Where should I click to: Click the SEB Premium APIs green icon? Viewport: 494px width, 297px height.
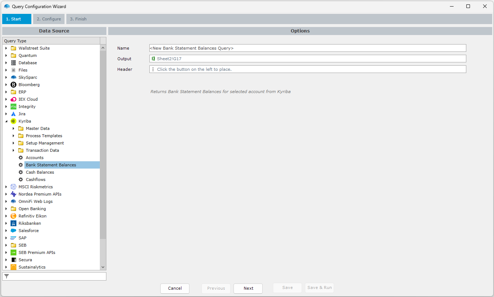click(x=13, y=252)
